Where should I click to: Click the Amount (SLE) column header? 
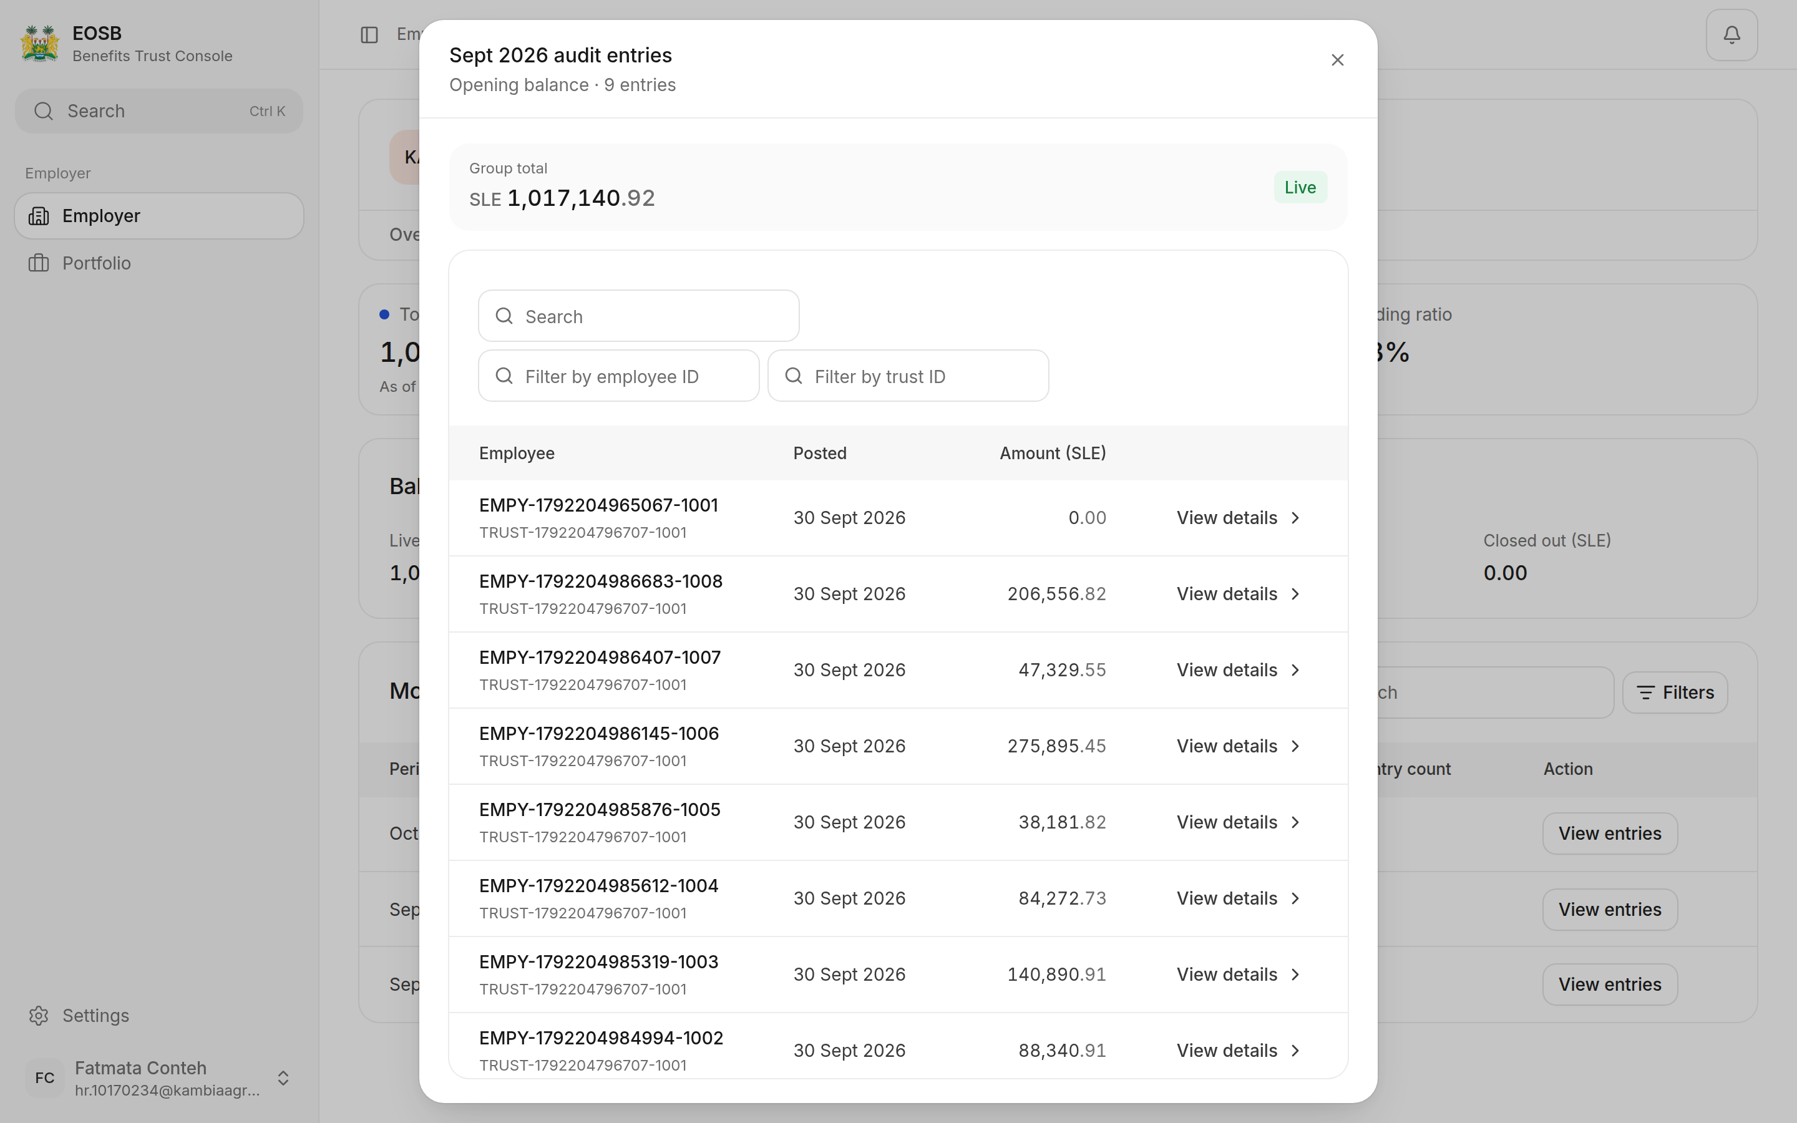point(1053,453)
